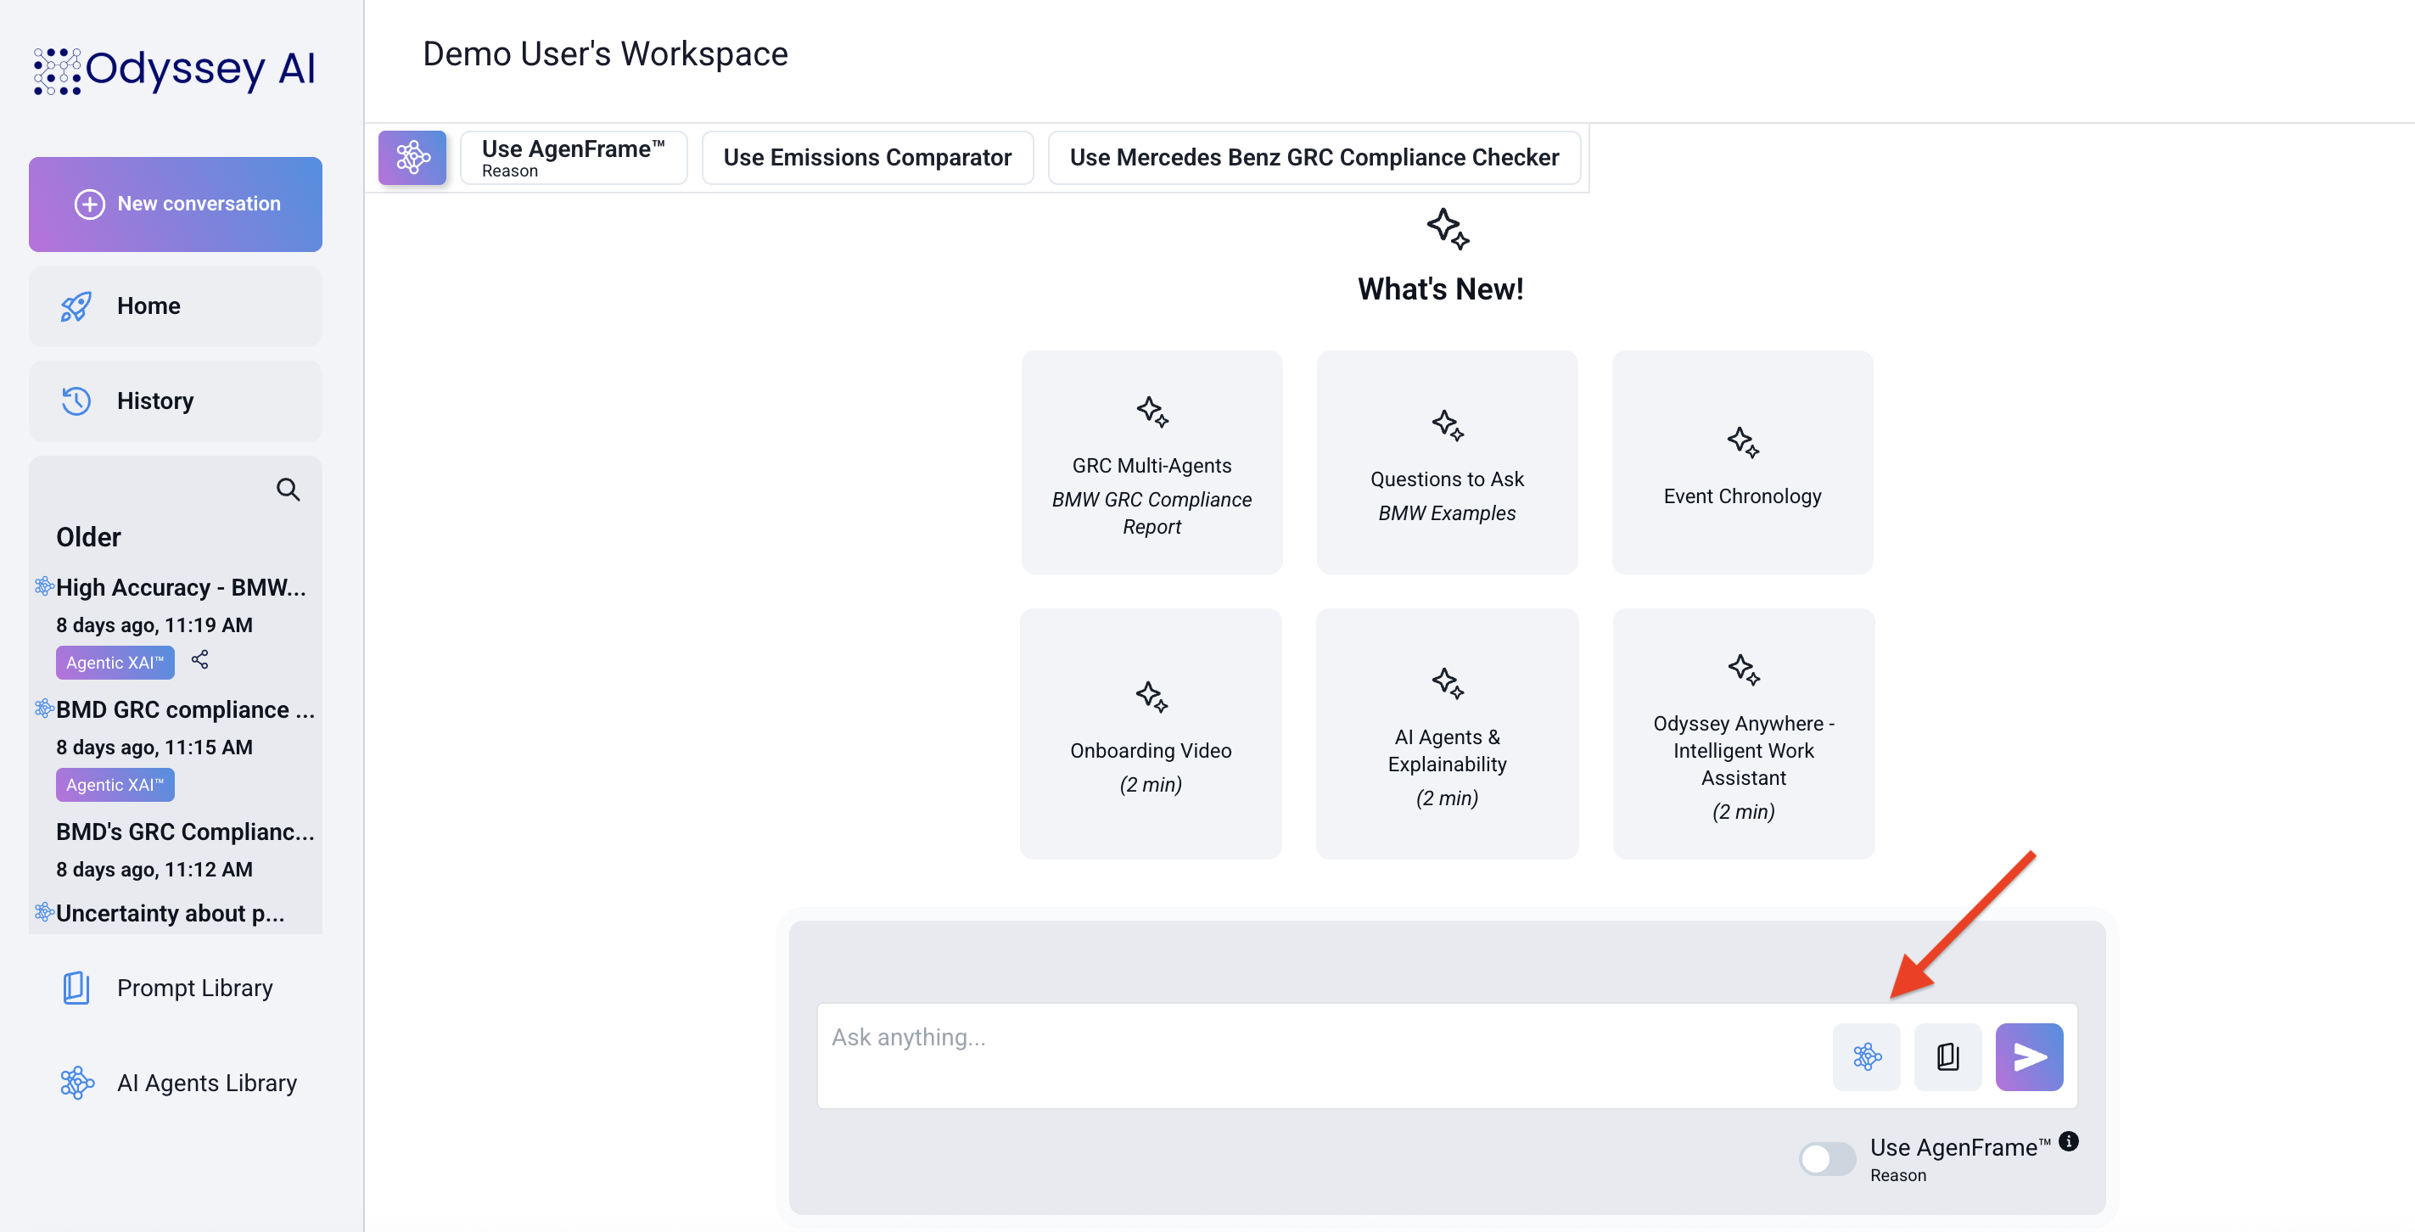Select Use Mercedes Benz GRC Compliance Checker
This screenshot has height=1232, width=2415.
[1314, 158]
